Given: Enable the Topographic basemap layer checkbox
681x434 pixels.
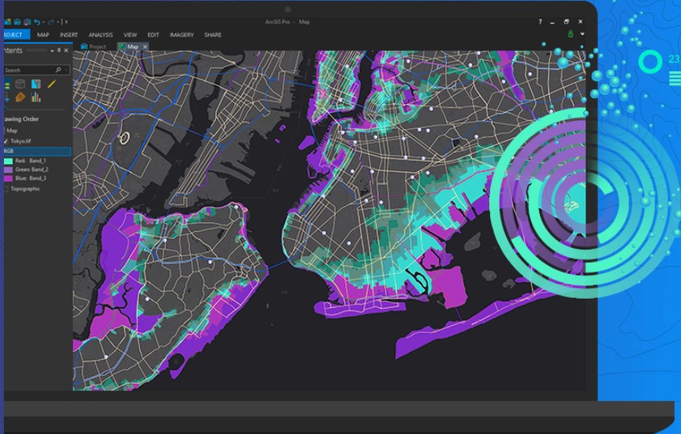Looking at the screenshot, I should click(5, 188).
